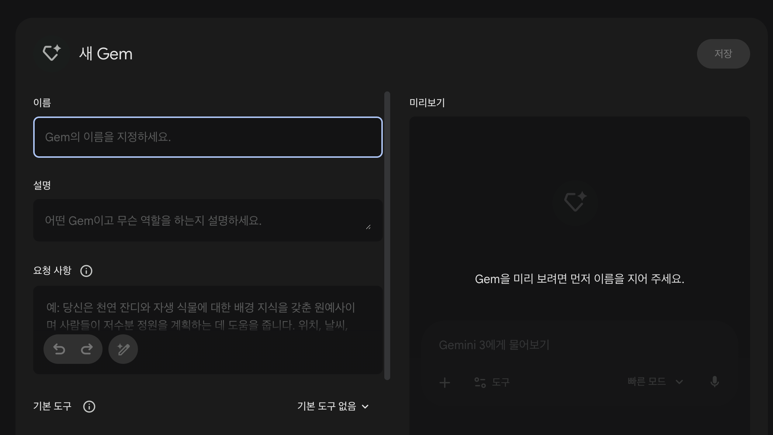Click the 요청 사항 info icon

pyautogui.click(x=86, y=271)
